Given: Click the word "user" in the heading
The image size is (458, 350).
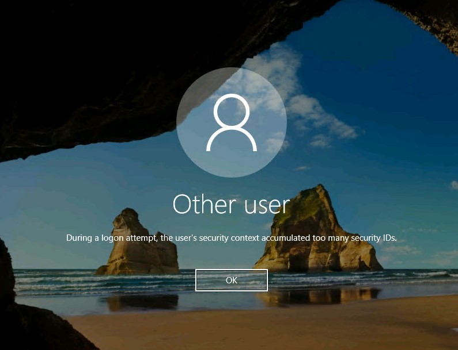Looking at the screenshot, I should [x=262, y=204].
